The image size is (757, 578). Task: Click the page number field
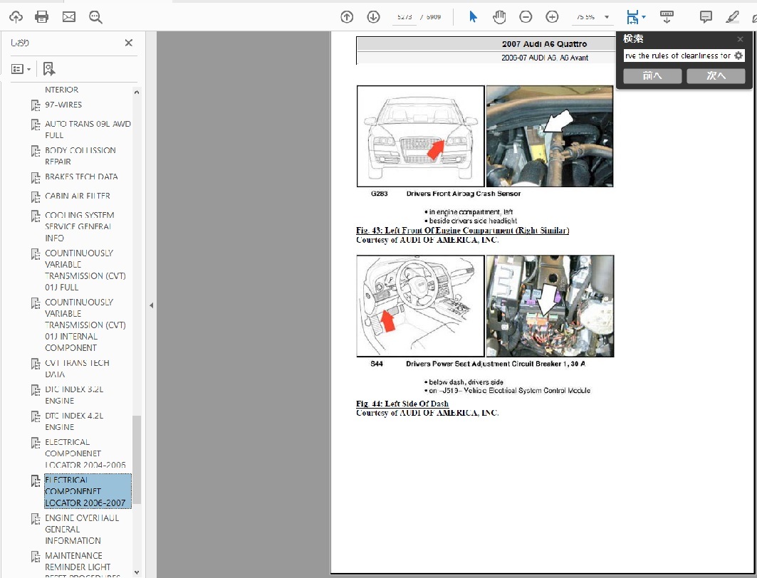click(404, 17)
